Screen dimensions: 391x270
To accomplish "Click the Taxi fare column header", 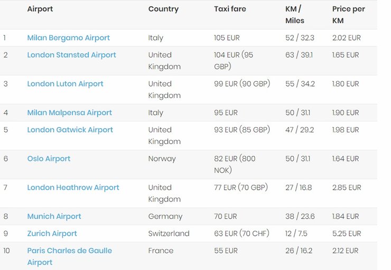I will coord(230,9).
